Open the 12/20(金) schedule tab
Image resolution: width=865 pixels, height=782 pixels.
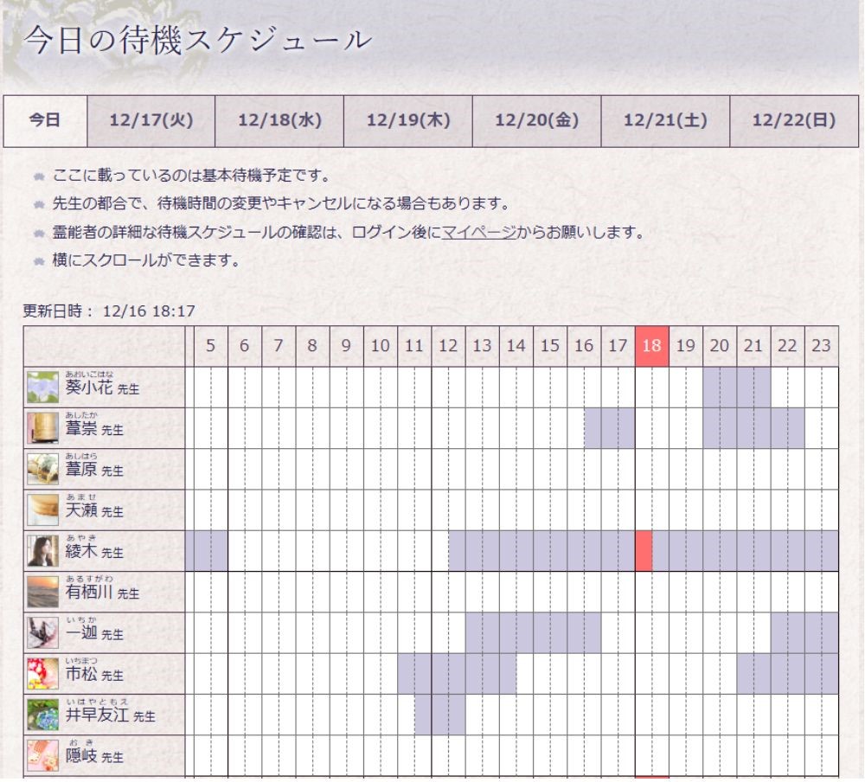pyautogui.click(x=537, y=121)
